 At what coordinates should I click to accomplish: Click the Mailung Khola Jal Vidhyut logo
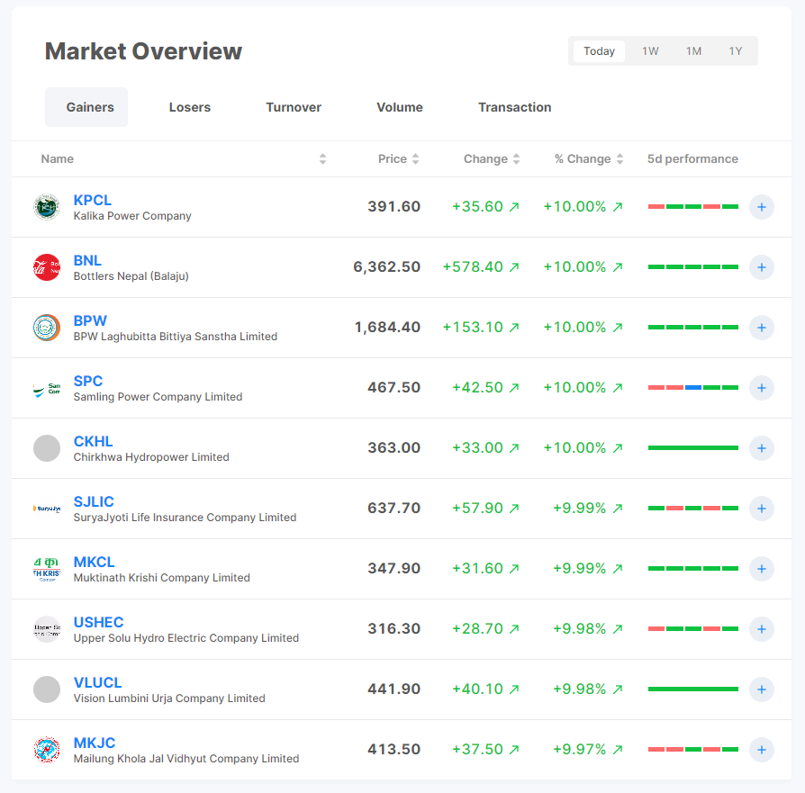tap(47, 750)
